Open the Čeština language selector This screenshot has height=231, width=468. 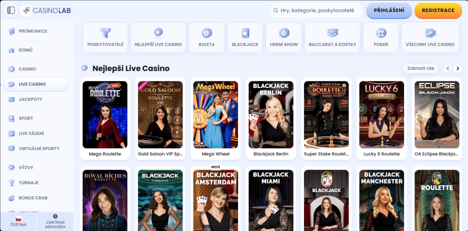pyautogui.click(x=18, y=221)
